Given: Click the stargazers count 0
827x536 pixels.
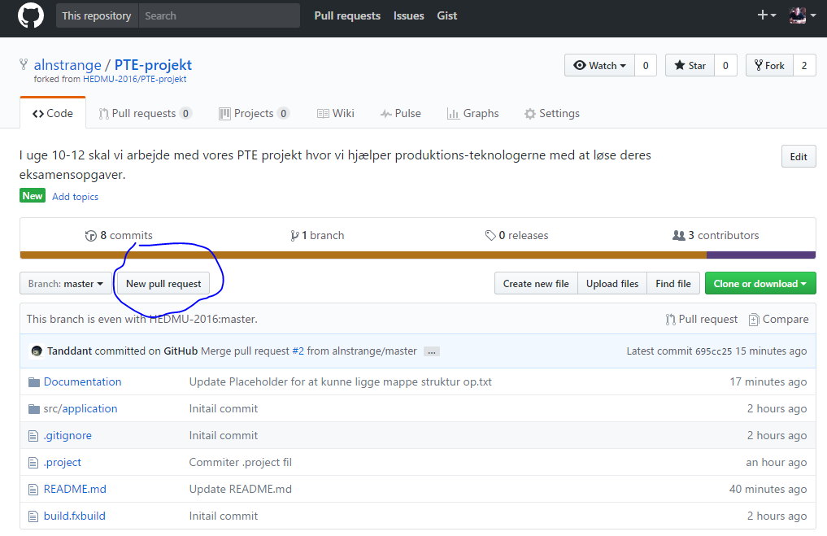Looking at the screenshot, I should 725,65.
